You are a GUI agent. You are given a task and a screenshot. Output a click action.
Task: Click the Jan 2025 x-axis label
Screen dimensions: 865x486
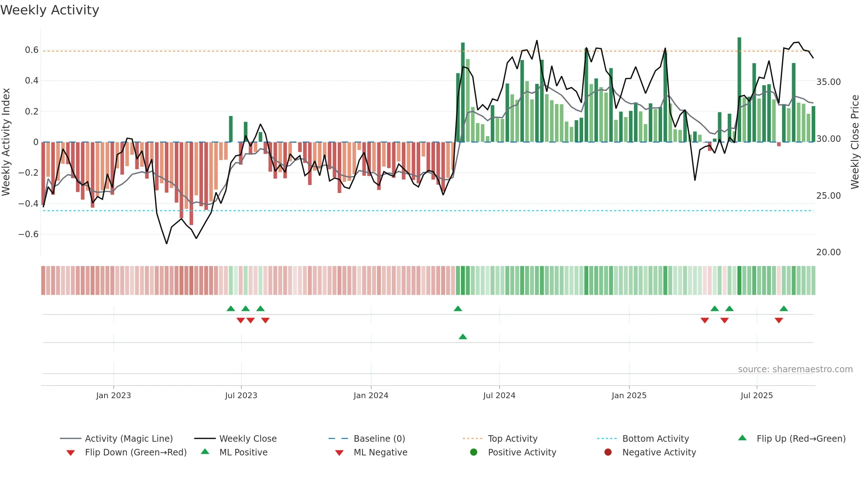tap(629, 396)
